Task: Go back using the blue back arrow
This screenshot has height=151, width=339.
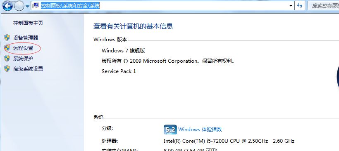Action: click(x=7, y=6)
